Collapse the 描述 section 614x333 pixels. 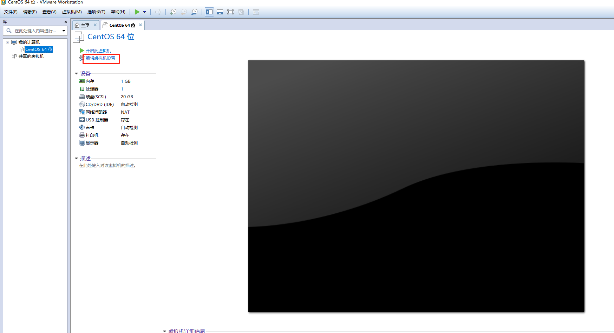coord(76,159)
